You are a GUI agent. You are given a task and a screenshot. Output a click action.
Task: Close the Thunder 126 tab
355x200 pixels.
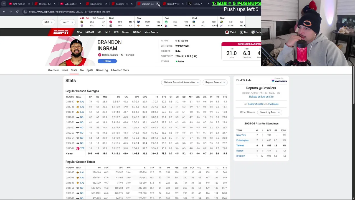point(55,4)
